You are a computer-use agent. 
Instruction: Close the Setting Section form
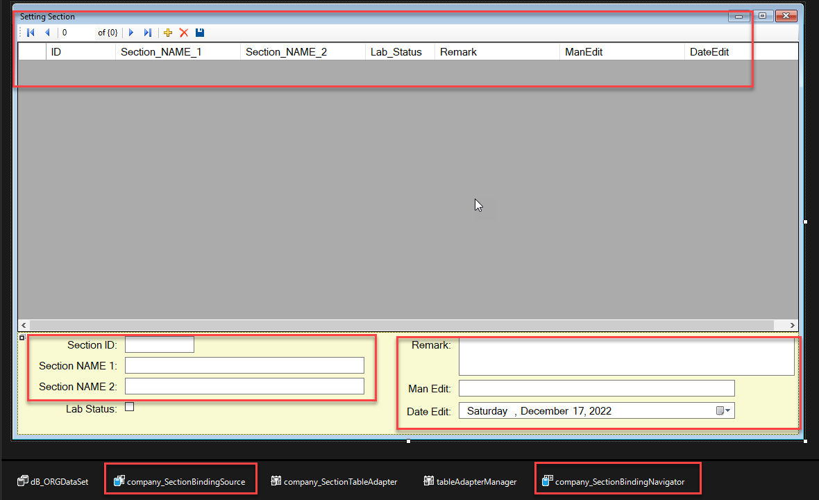coord(786,16)
